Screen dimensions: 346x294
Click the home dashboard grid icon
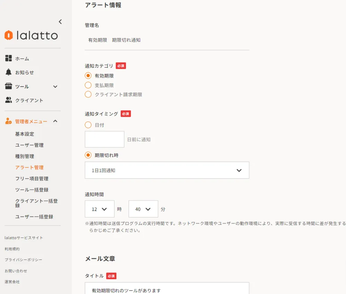pyautogui.click(x=8, y=58)
